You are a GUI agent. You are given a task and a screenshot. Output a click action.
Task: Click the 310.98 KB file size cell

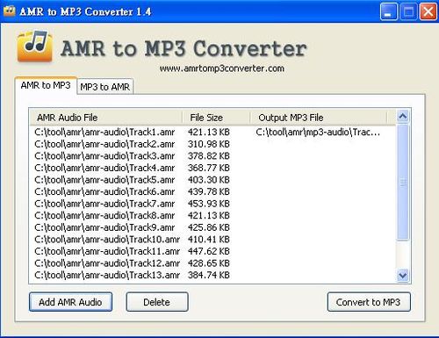coord(209,144)
